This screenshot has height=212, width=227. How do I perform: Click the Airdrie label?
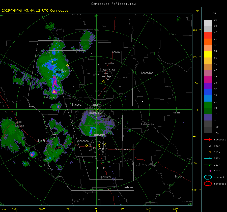(99, 135)
